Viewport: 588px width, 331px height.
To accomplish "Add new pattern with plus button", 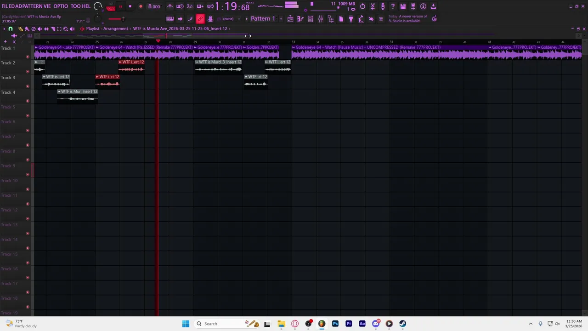I will [281, 19].
